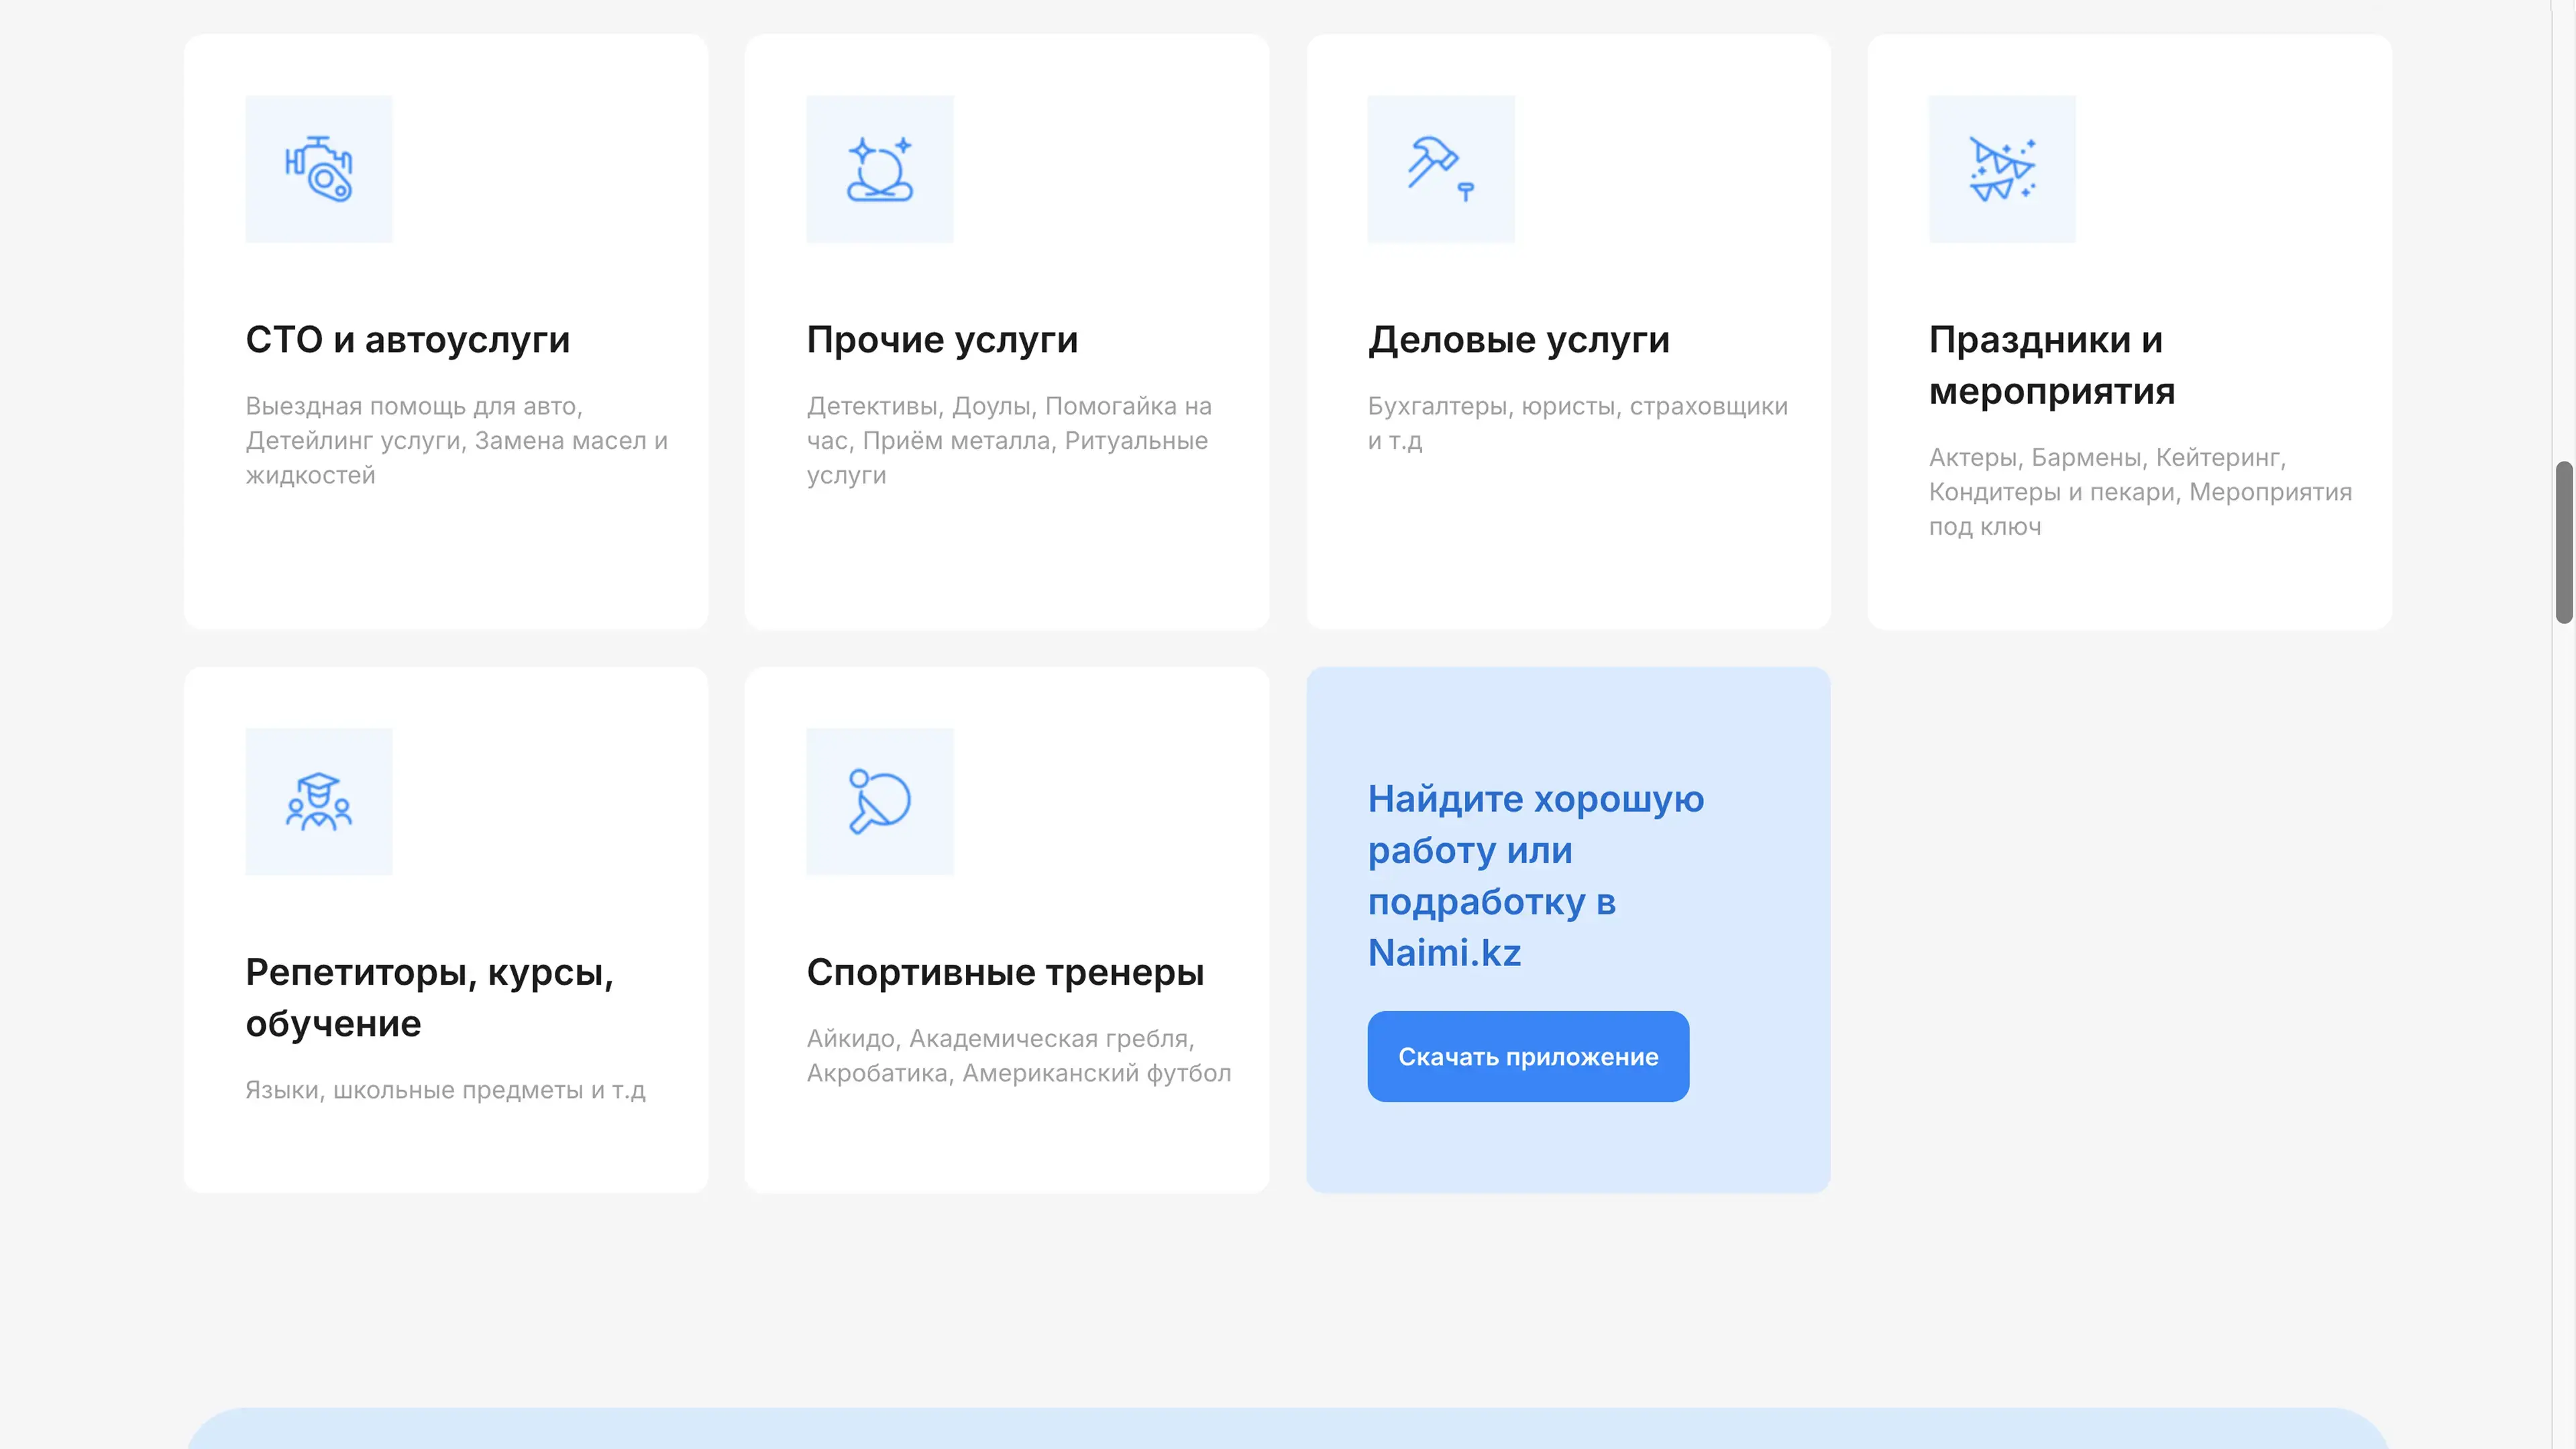The height and width of the screenshot is (1449, 2576).
Task: Open the Праздники и мероприятия heading
Action: click(x=2051, y=365)
